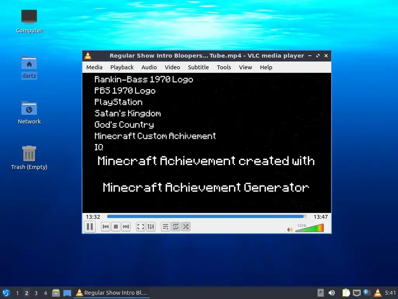Viewport: 398px width, 299px height.
Task: Jump to previous media with skip-back button
Action: [x=106, y=227]
